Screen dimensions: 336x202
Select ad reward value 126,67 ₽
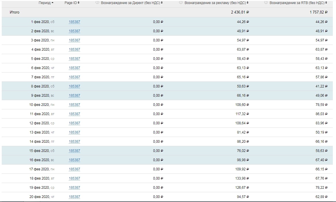(x=242, y=188)
